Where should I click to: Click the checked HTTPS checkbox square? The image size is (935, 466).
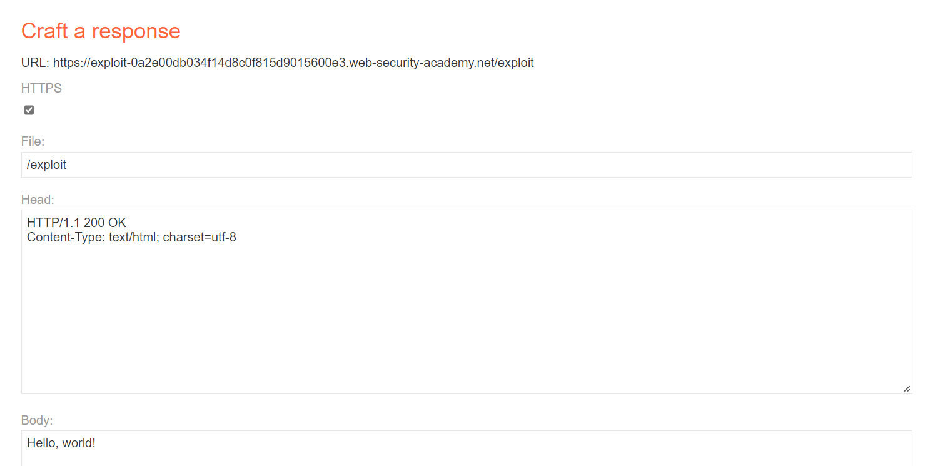(x=29, y=109)
